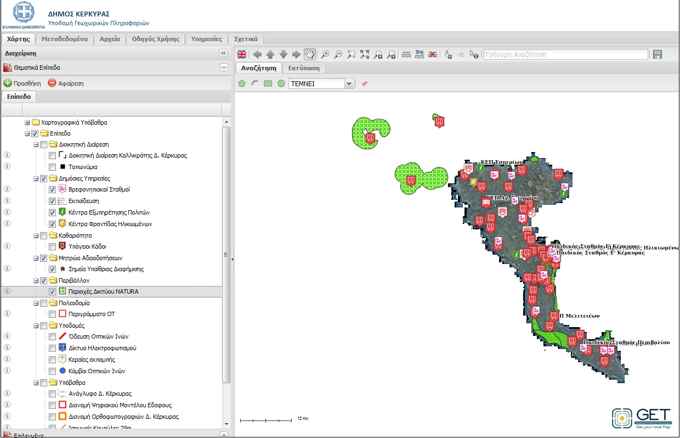Open the ΤΕΜΝΕΙ spatial operator dropdown
The image size is (680, 438).
point(348,83)
